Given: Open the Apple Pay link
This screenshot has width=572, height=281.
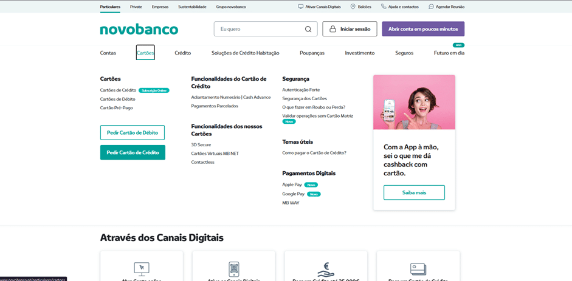Looking at the screenshot, I should click(x=292, y=185).
